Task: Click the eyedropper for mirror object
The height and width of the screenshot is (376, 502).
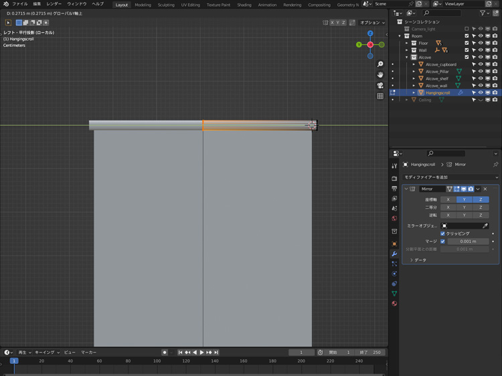Action: pyautogui.click(x=485, y=225)
